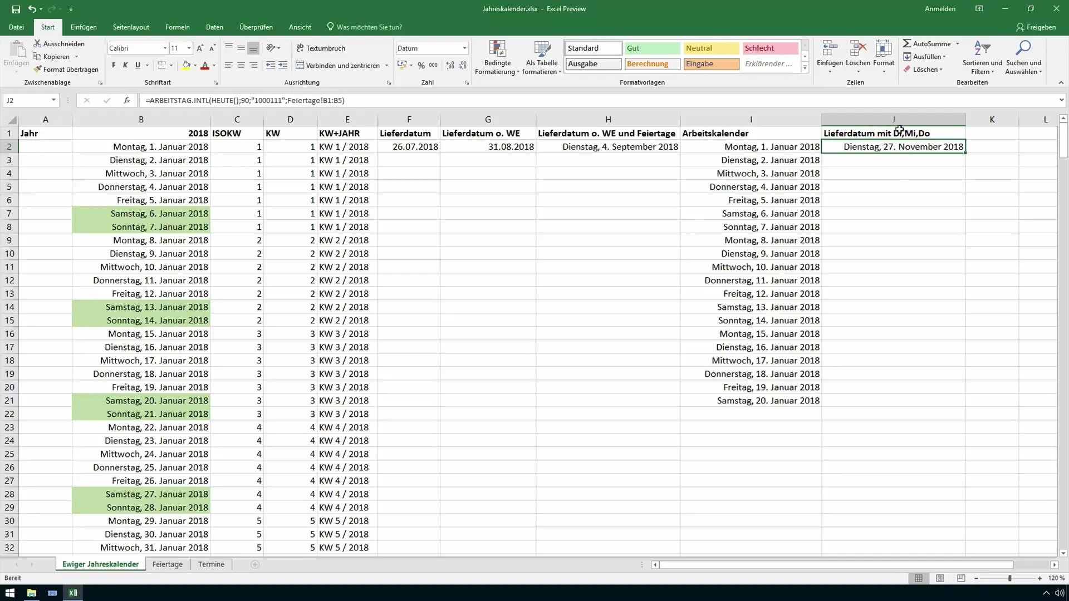Align cell content to bottom
1069x601 pixels.
[253, 48]
